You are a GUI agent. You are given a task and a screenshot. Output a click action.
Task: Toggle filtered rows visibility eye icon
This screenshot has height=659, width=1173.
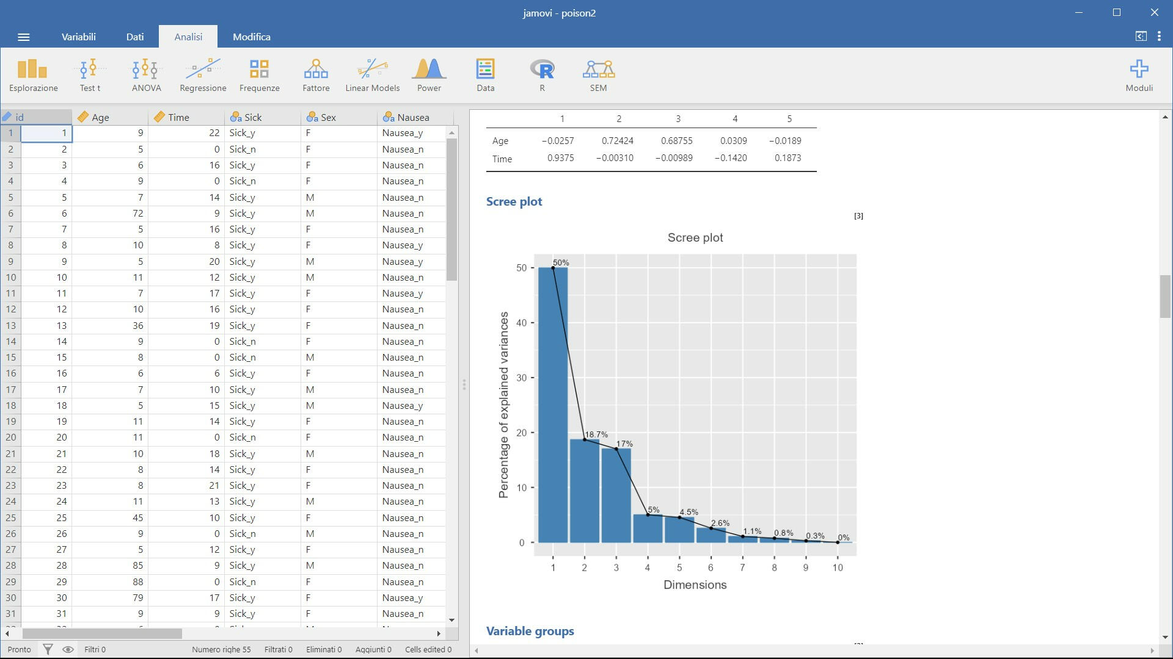point(68,649)
